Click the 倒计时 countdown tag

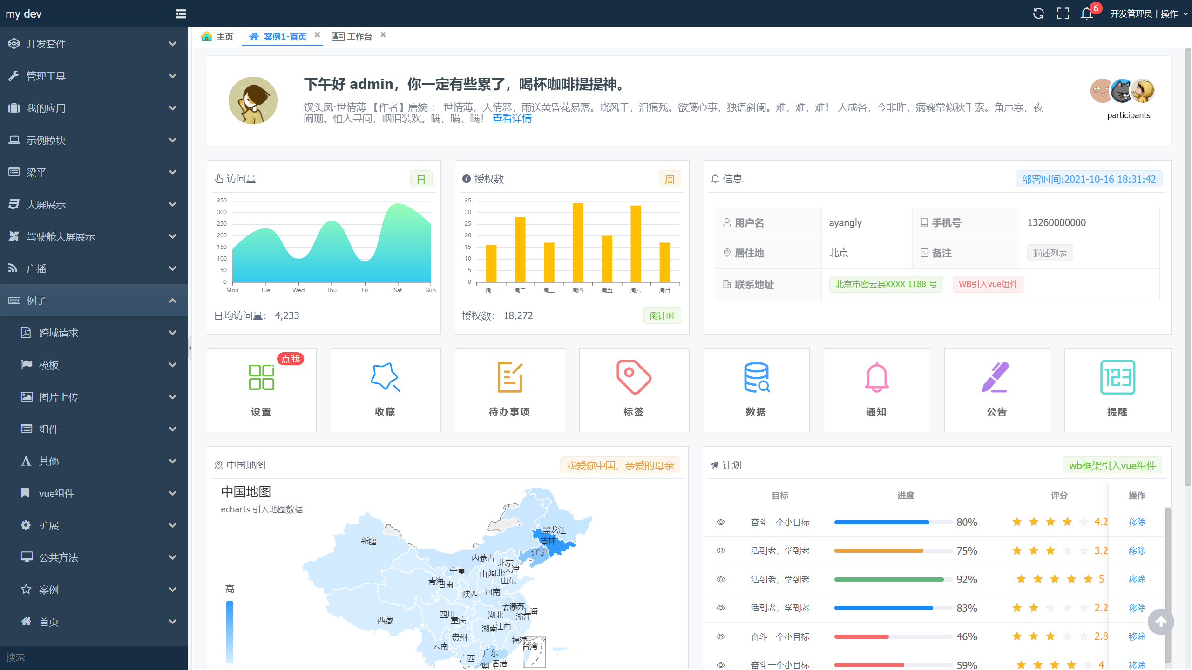[662, 315]
